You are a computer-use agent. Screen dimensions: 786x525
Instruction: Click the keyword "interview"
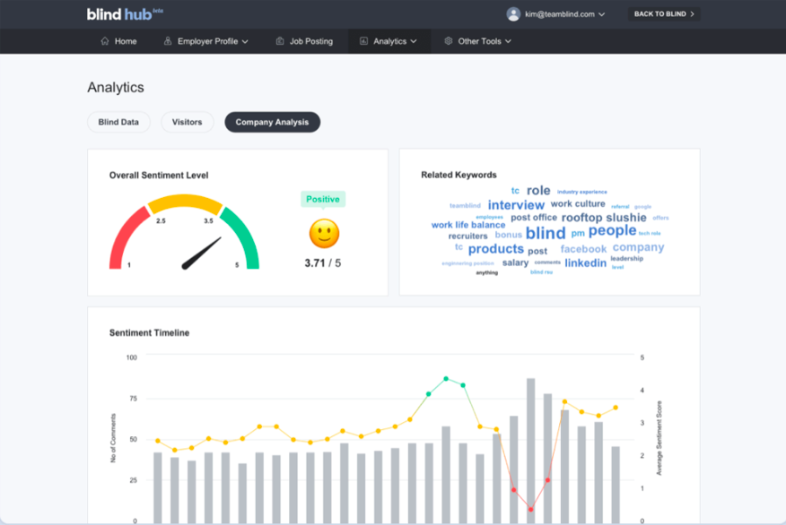(516, 205)
